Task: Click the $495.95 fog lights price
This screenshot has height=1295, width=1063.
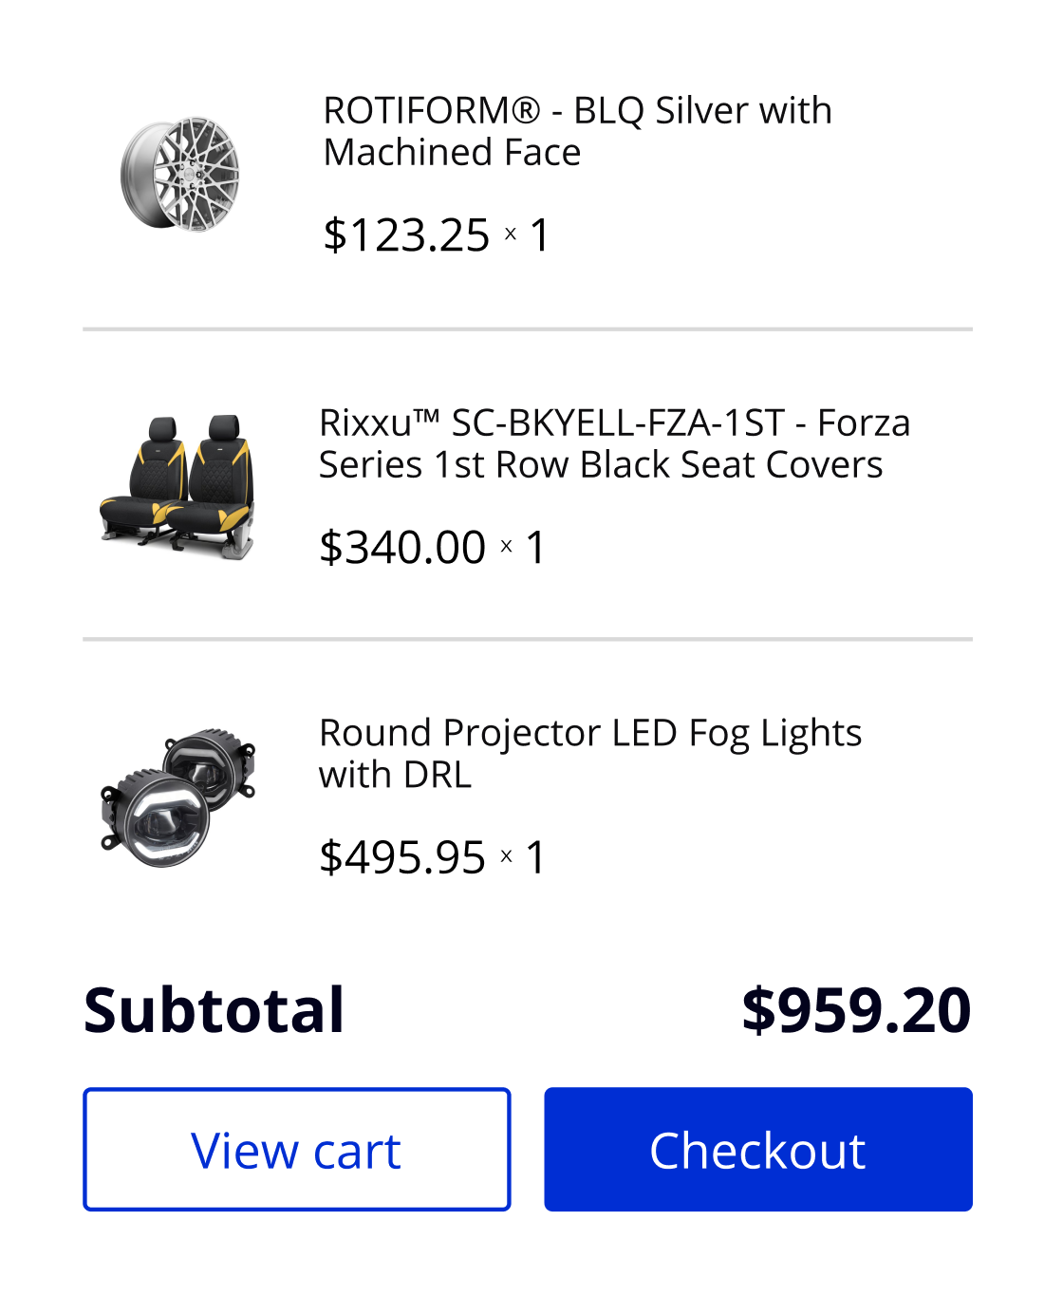Action: pyautogui.click(x=402, y=858)
